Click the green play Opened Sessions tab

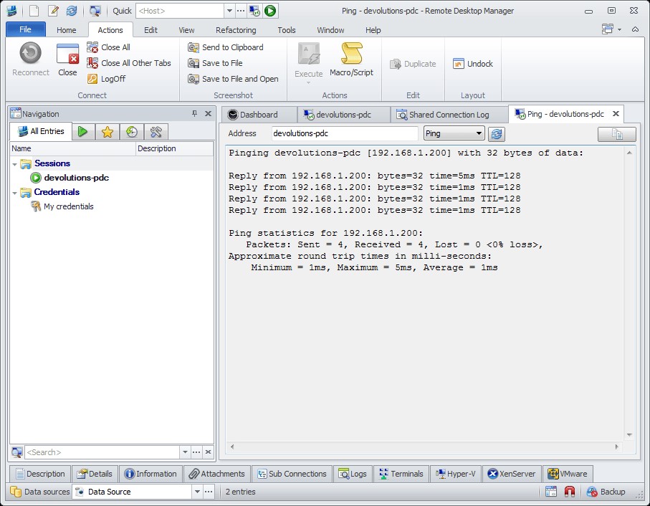click(83, 132)
